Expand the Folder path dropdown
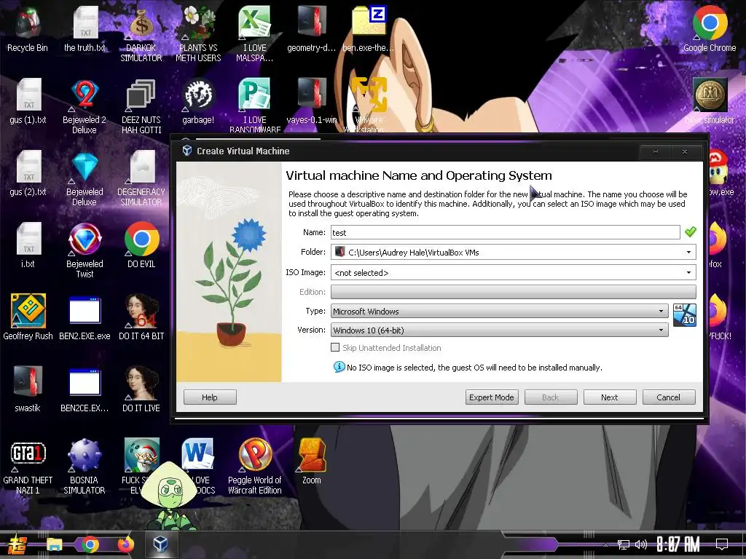This screenshot has width=746, height=559. click(688, 252)
